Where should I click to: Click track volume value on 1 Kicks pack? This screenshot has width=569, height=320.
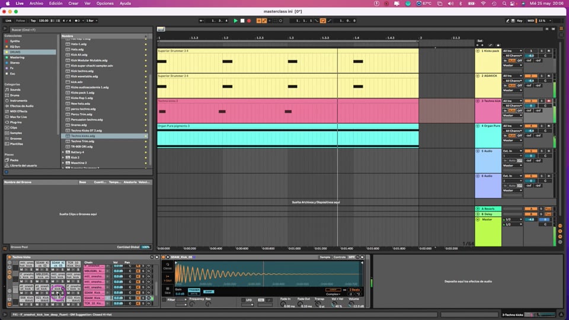pos(531,56)
